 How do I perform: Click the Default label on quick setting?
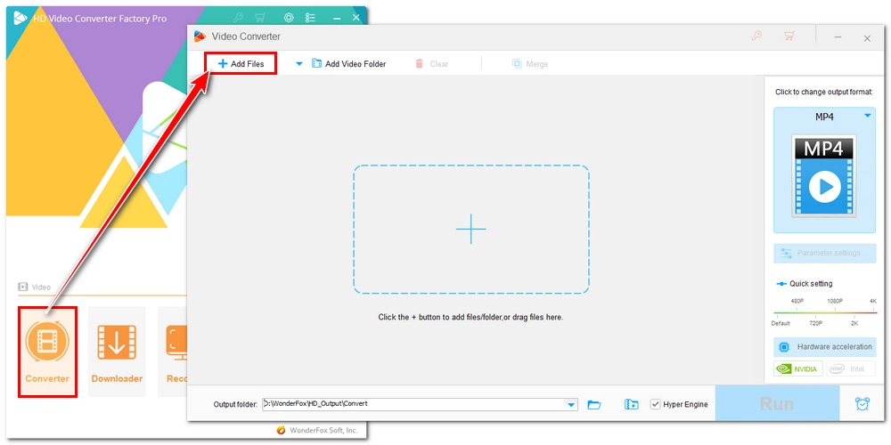tap(781, 323)
